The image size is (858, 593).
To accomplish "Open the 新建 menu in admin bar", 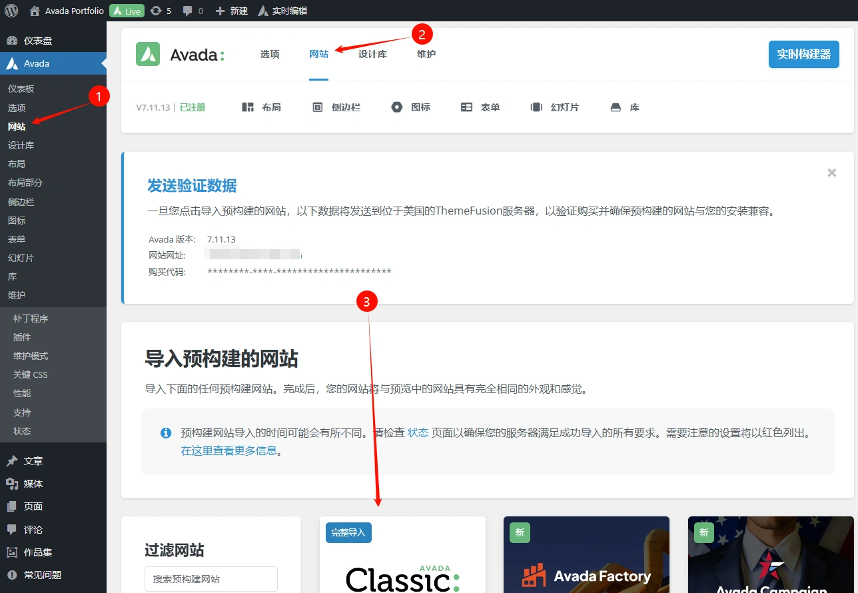I will [231, 10].
